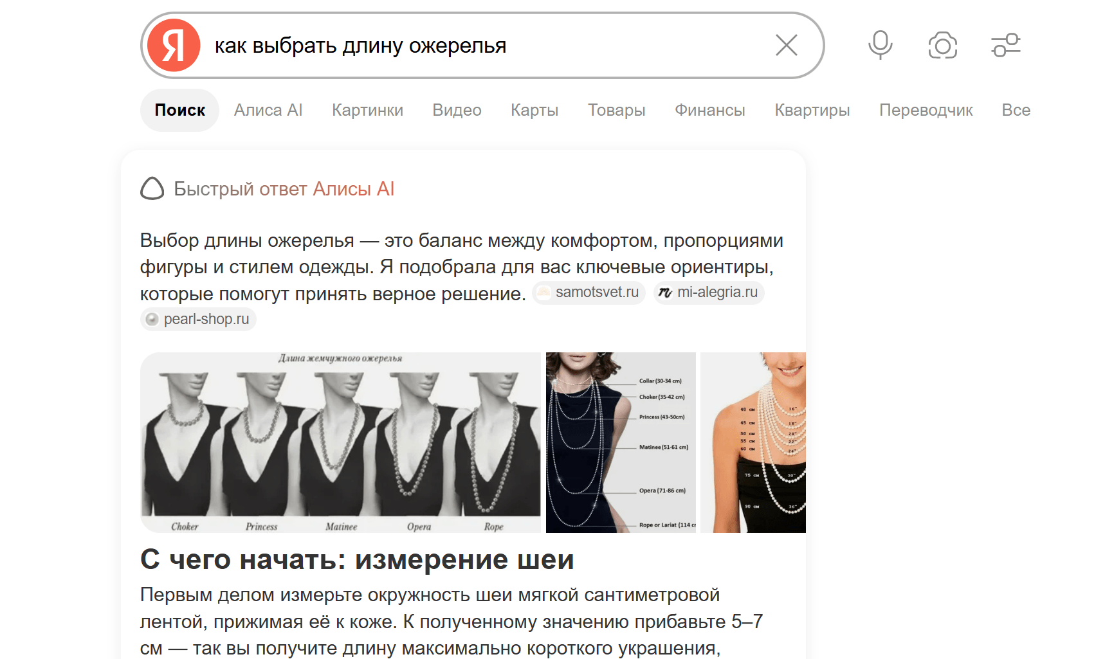Click mi-alegria.ru source favicon
Viewport: 1105px width, 659px height.
point(665,293)
